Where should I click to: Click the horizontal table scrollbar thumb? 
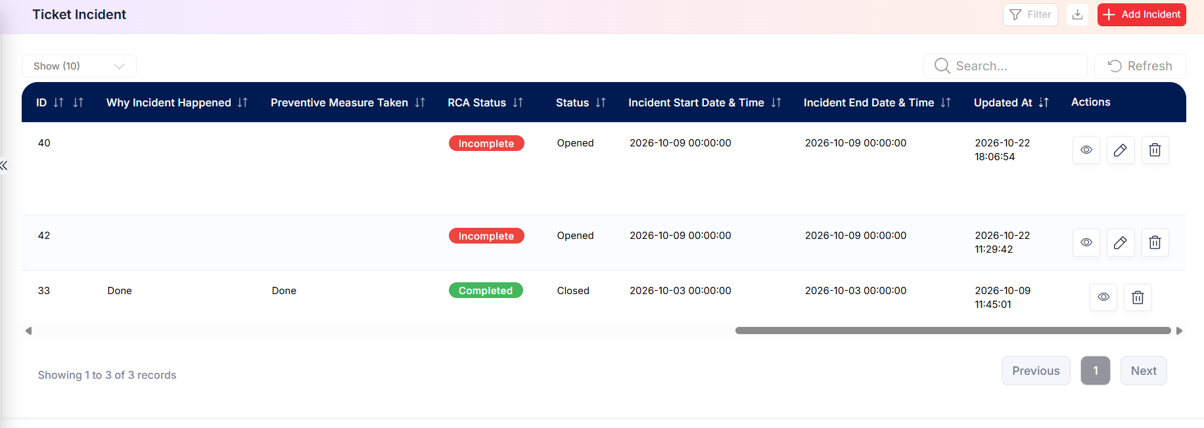[953, 331]
